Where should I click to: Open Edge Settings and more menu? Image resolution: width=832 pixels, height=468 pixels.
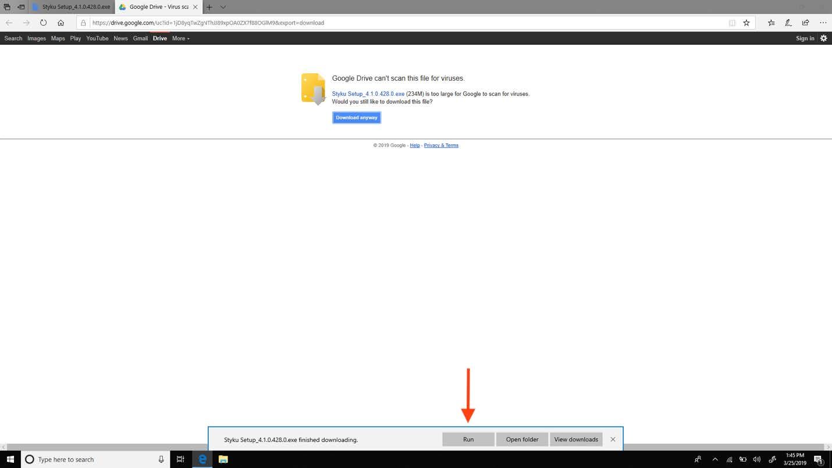(823, 23)
